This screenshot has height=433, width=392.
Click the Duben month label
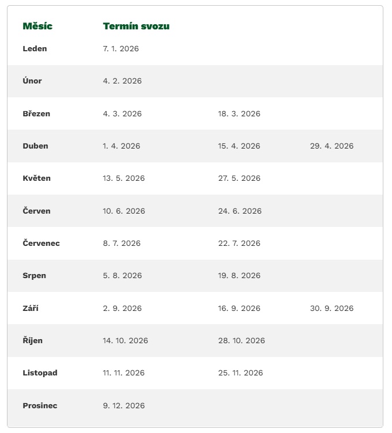(x=35, y=146)
